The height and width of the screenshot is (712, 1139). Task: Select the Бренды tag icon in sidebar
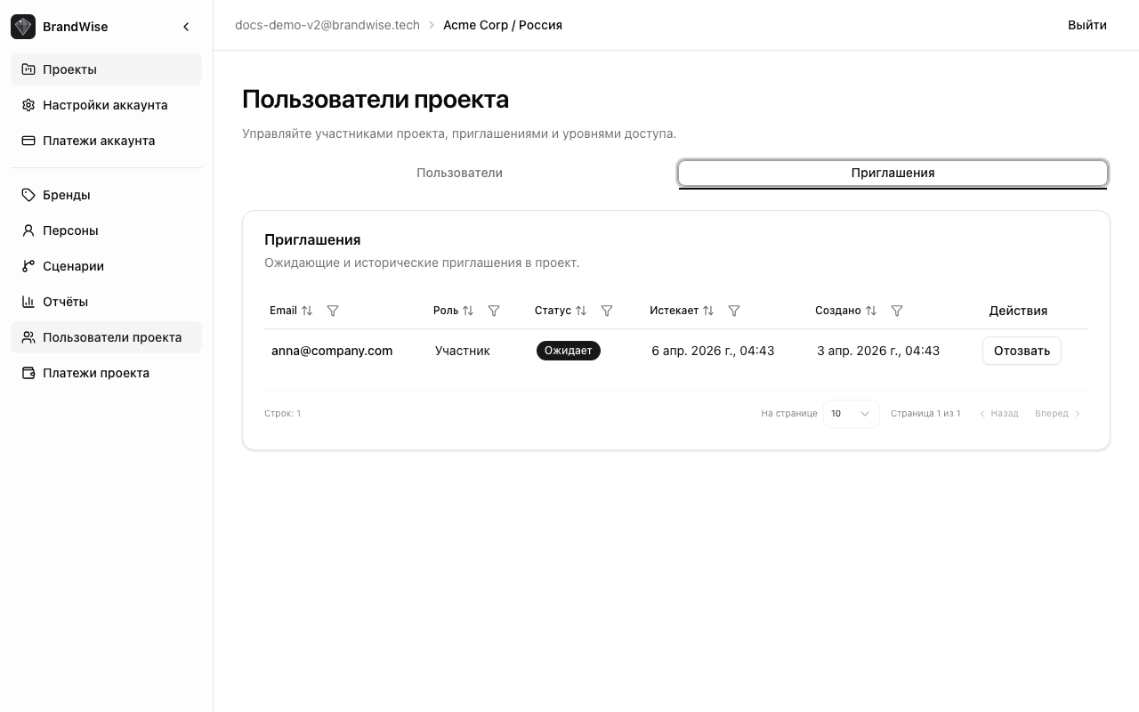28,195
